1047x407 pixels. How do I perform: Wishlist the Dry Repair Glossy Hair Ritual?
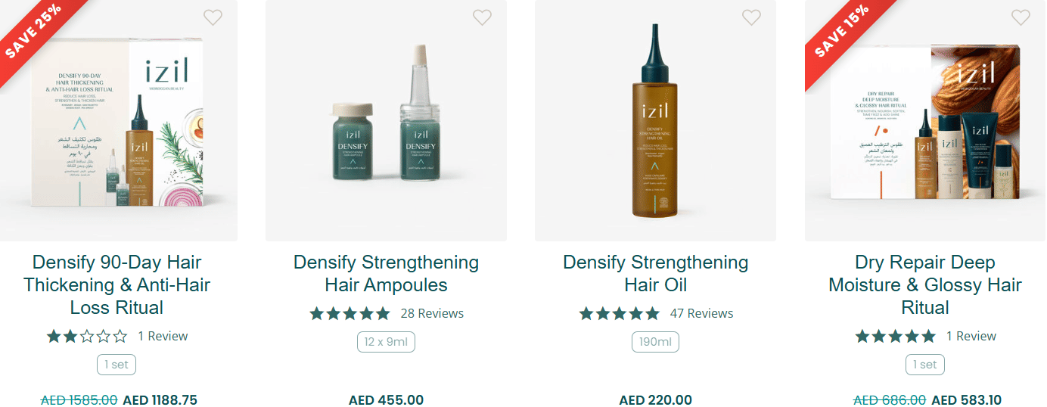(1021, 17)
